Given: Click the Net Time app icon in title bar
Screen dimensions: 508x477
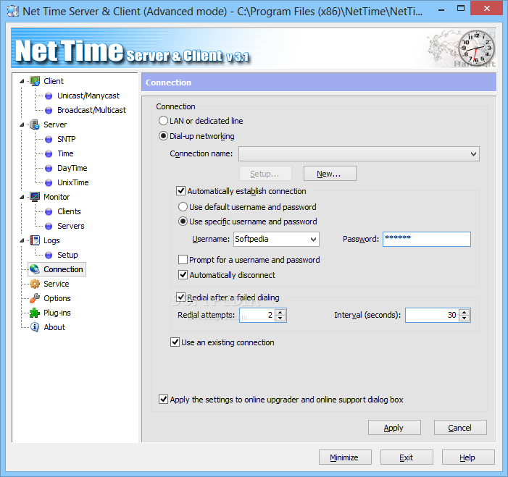Looking at the screenshot, I should pos(13,12).
